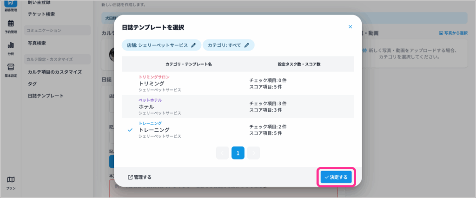Open 予約管理 calendar icon
This screenshot has width=476, height=198.
click(10, 26)
